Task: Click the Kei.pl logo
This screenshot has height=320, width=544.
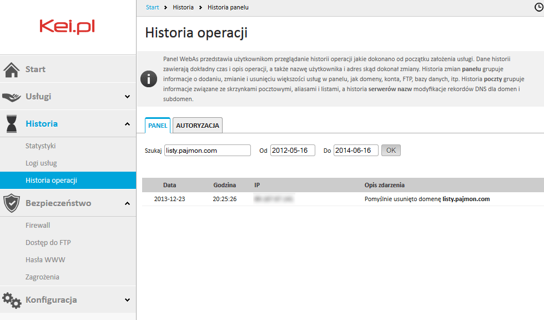Action: click(x=67, y=27)
